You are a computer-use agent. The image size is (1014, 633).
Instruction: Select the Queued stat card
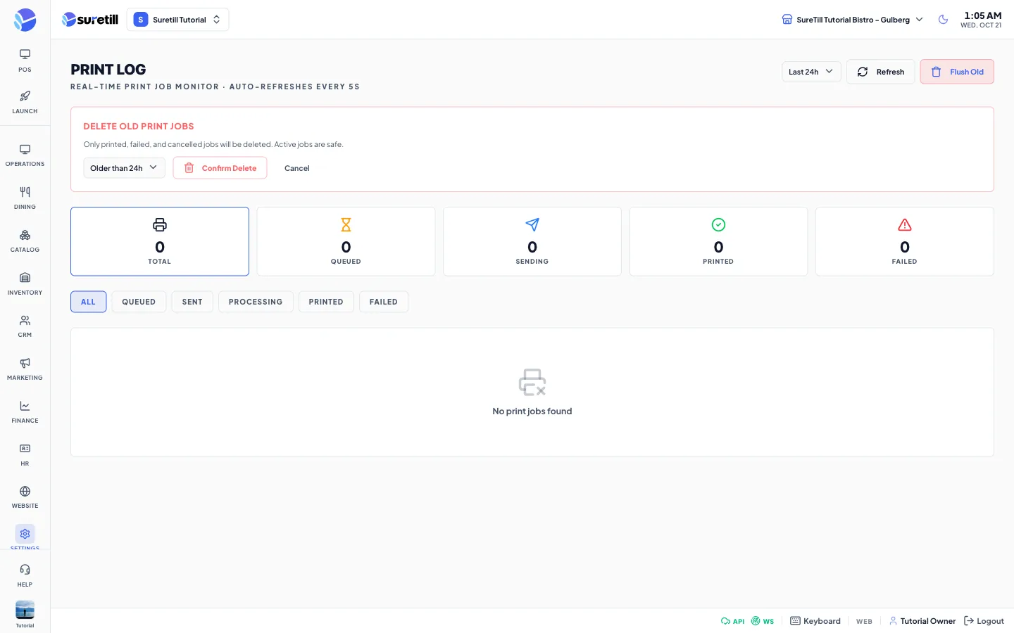[x=346, y=241]
